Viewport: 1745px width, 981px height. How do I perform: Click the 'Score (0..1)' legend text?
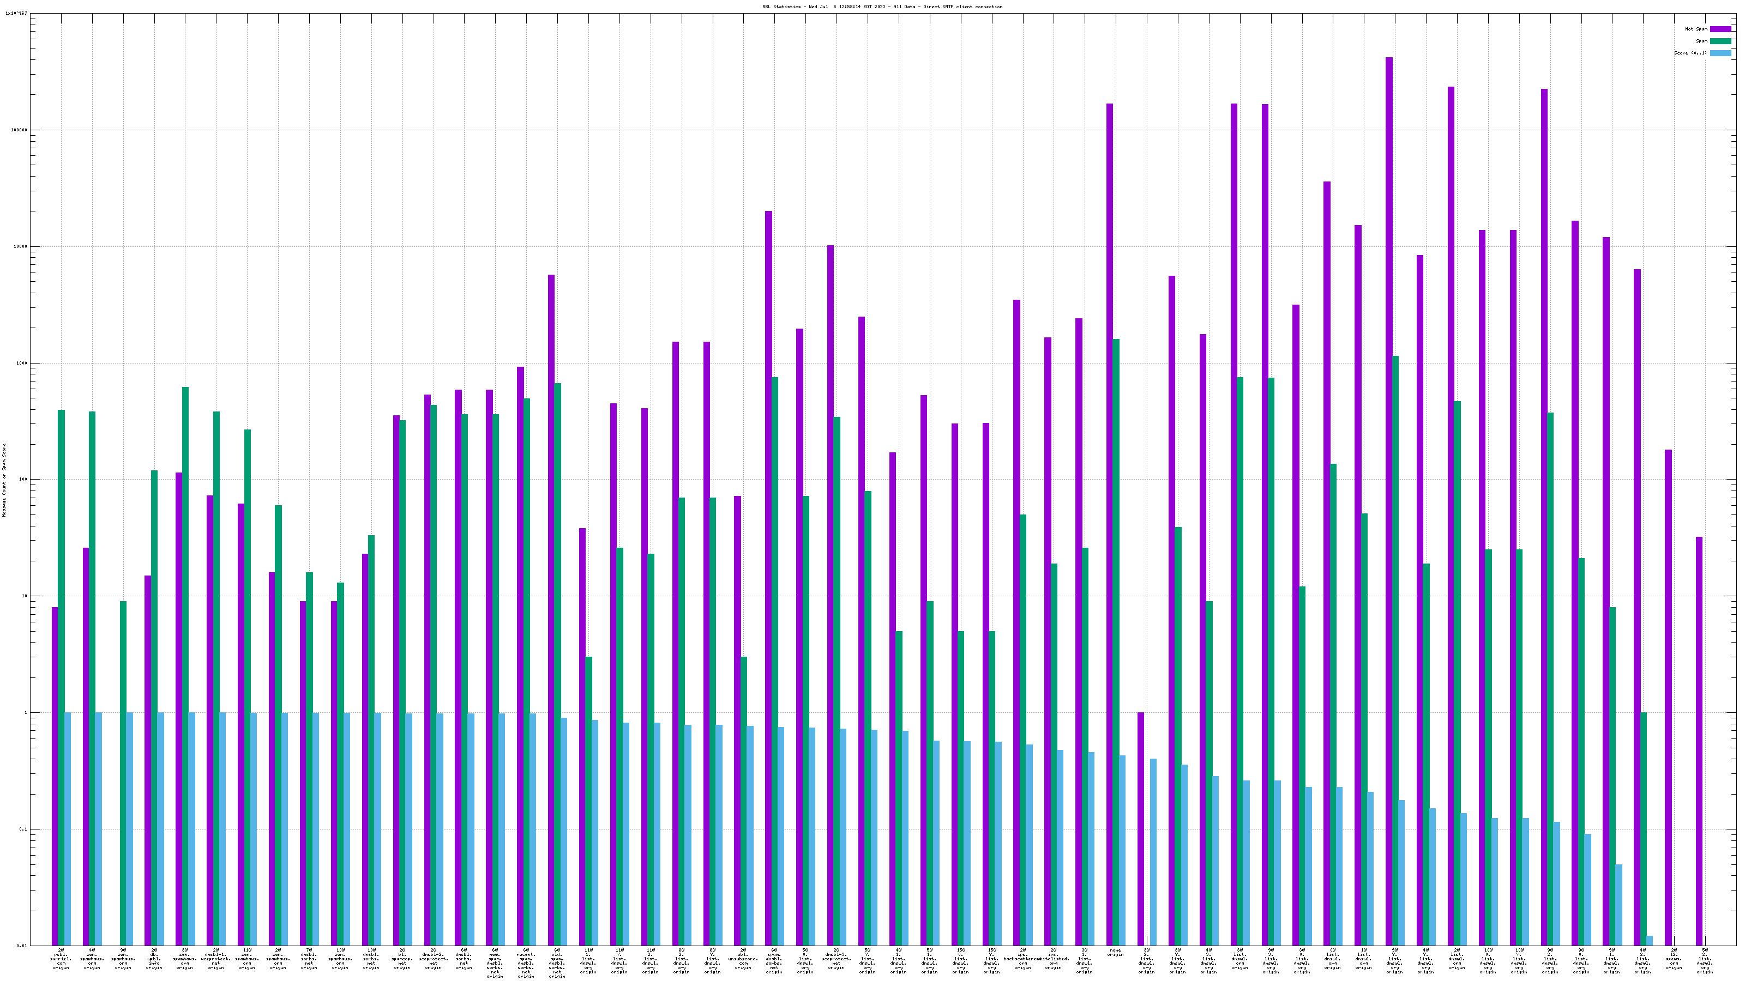pos(1690,53)
